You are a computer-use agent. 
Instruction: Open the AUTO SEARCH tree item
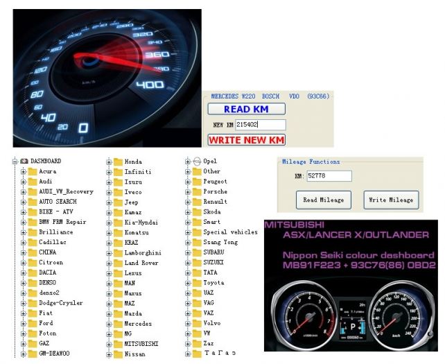(x=57, y=202)
